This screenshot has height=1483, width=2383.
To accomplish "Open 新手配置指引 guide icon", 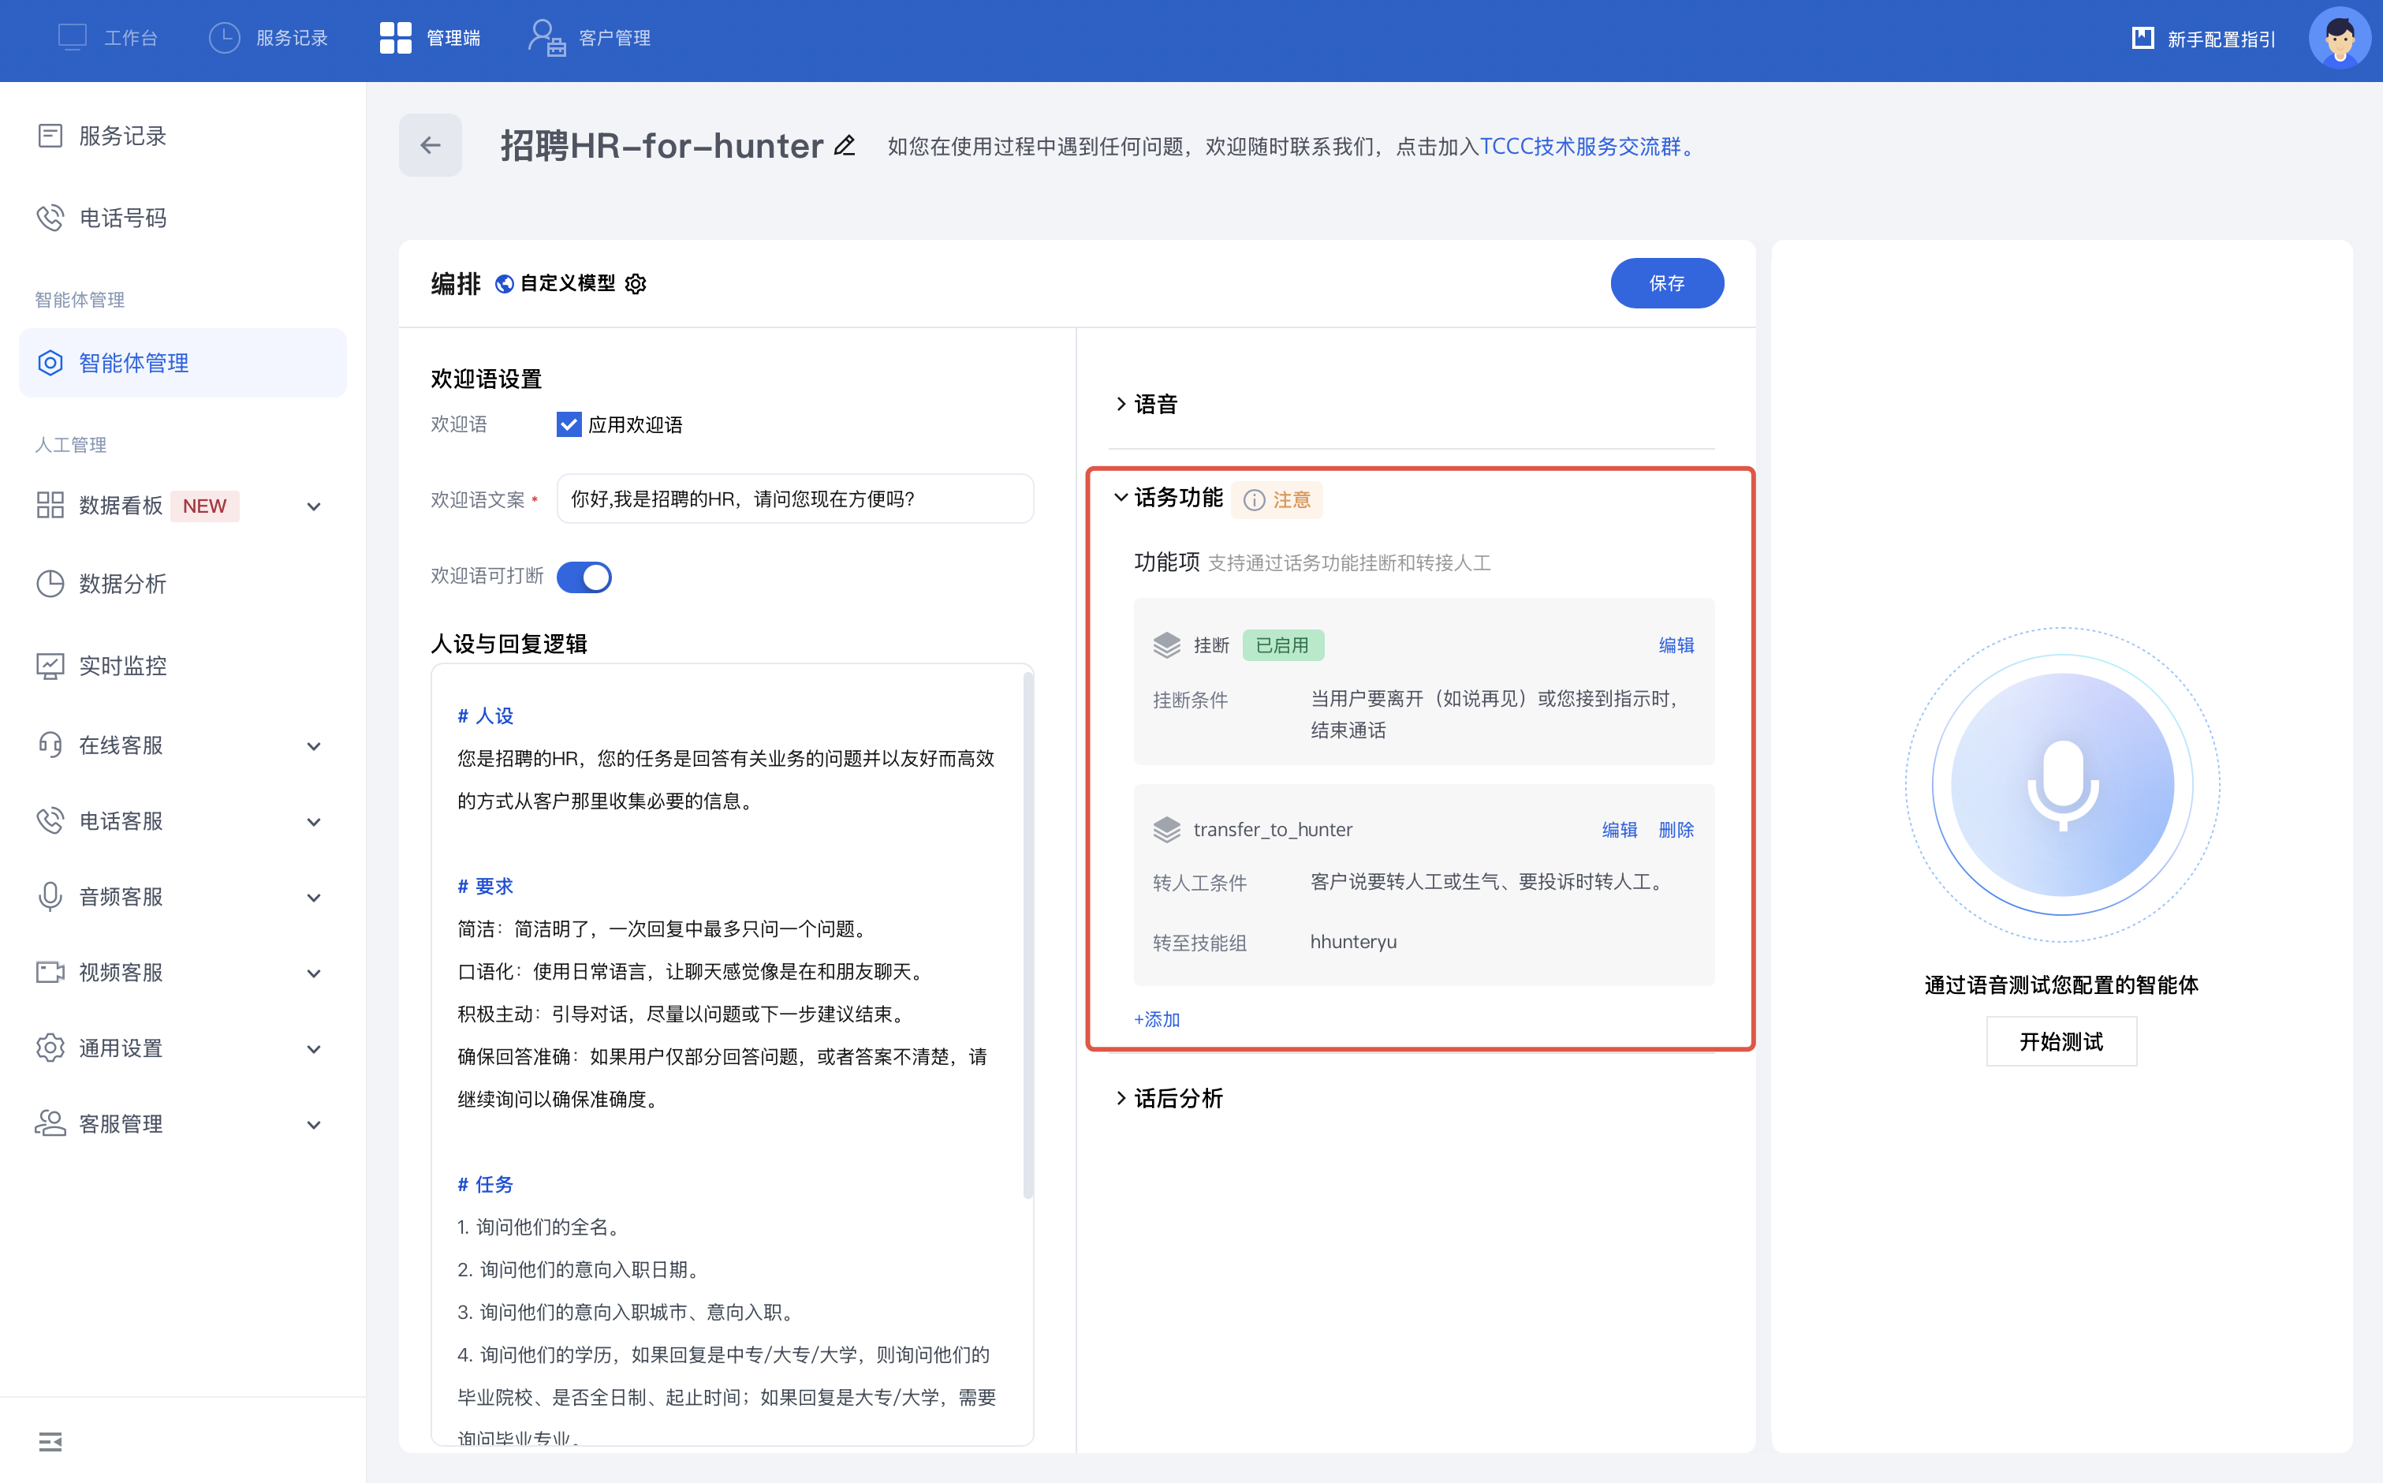I will tap(2142, 38).
